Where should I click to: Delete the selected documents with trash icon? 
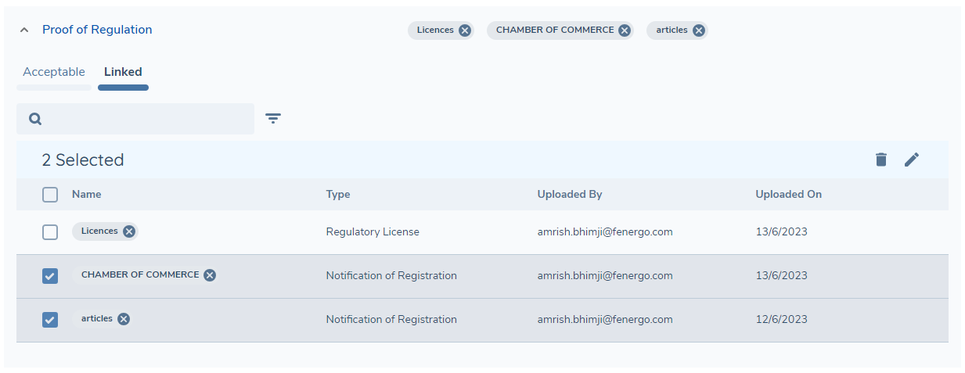tap(881, 160)
